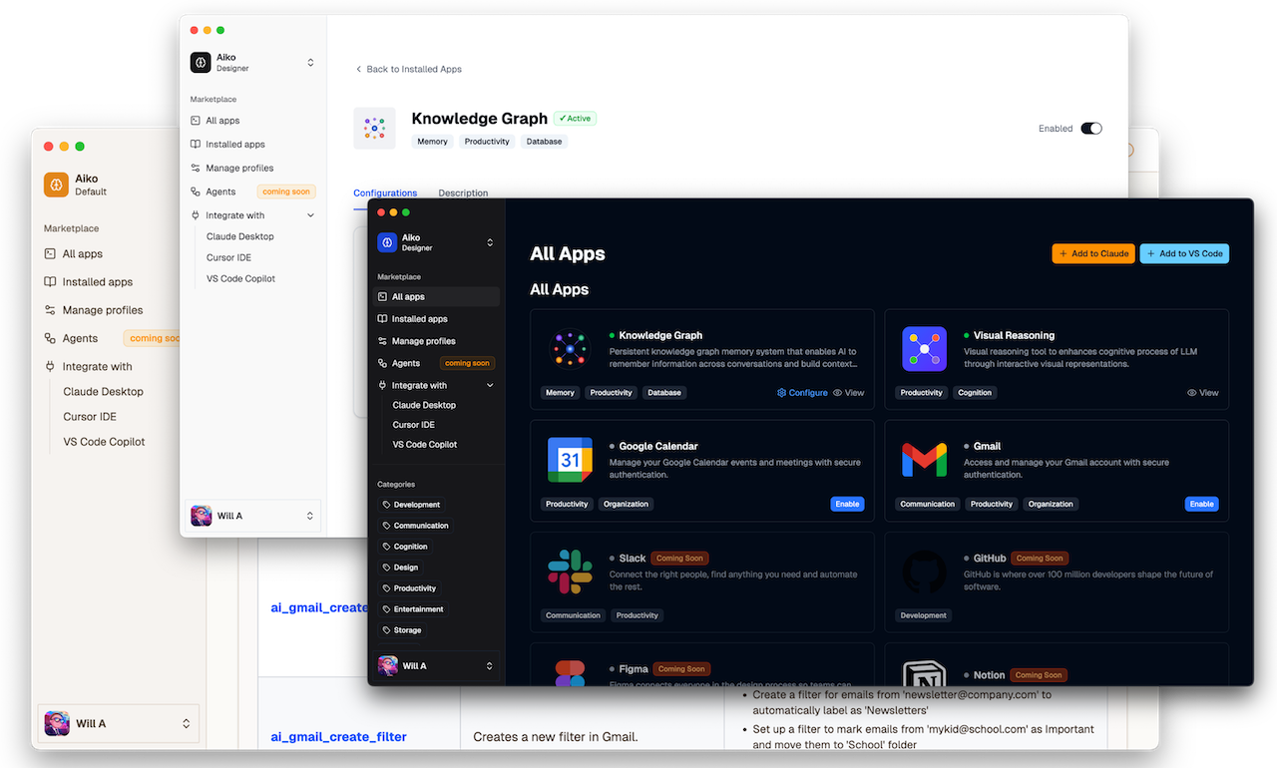Enable the Gmail app
Image resolution: width=1277 pixels, height=768 pixels.
pos(1201,504)
